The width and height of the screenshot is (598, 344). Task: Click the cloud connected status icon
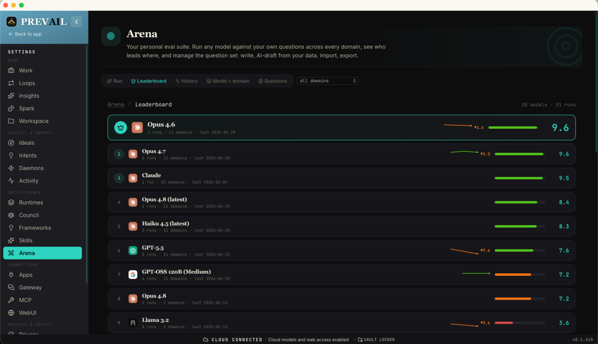tap(206, 340)
